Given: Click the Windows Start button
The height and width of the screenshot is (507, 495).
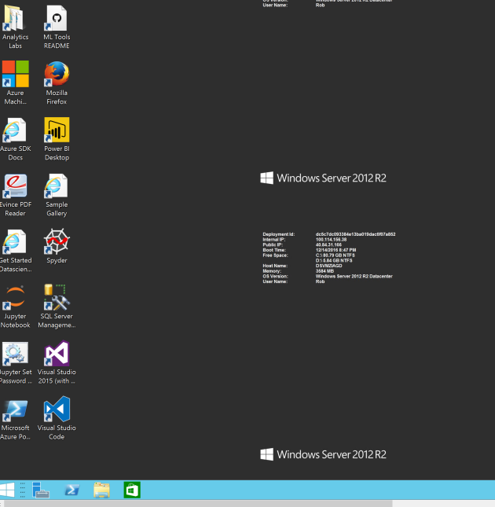Looking at the screenshot, I should (8, 490).
